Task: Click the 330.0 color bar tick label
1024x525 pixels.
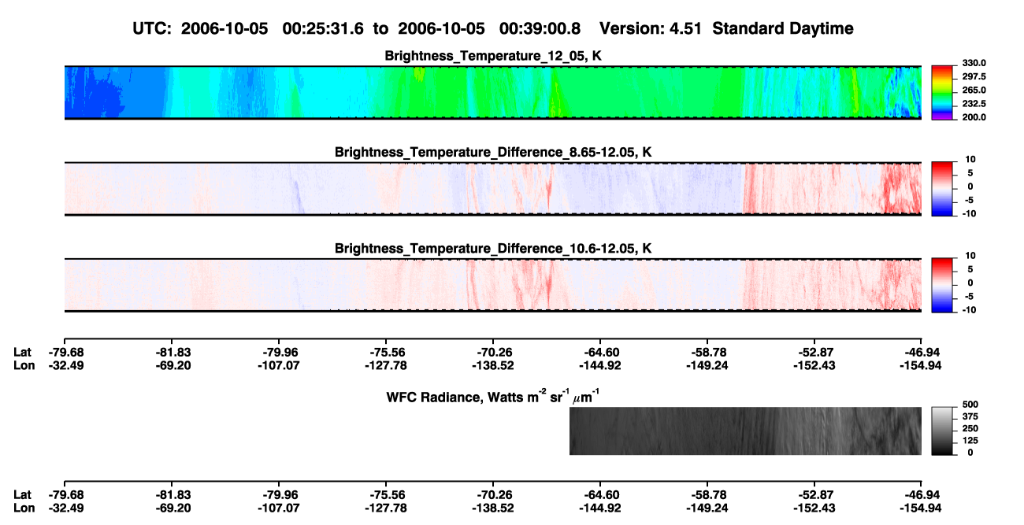Action: (974, 63)
